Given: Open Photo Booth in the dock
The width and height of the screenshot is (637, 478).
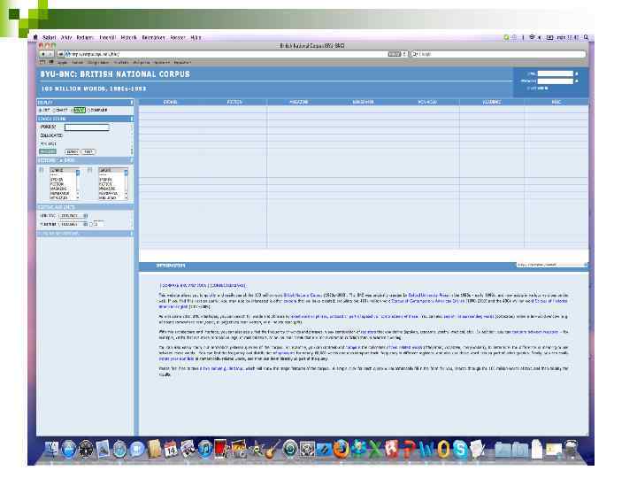Looking at the screenshot, I should coord(221,449).
